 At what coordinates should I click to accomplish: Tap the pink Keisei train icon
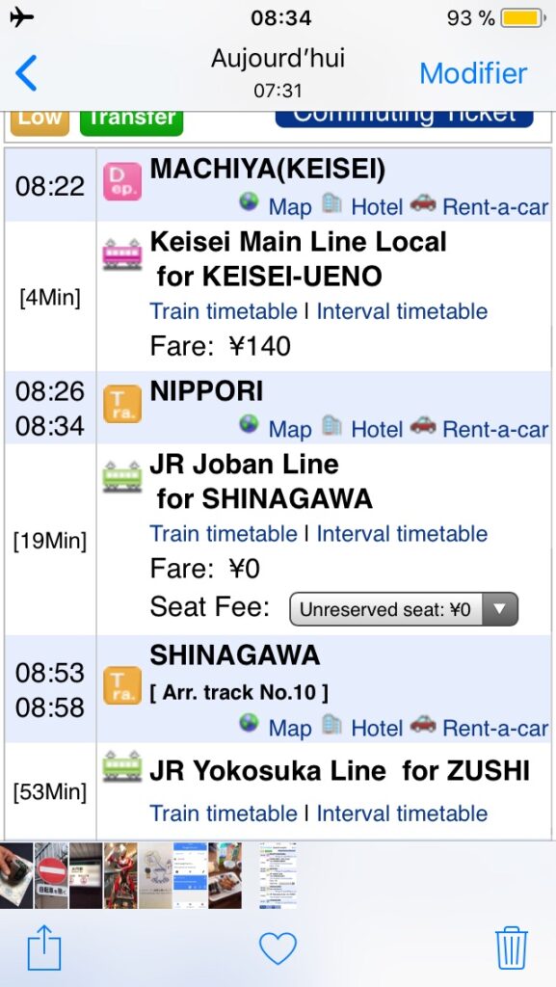pyautogui.click(x=122, y=254)
